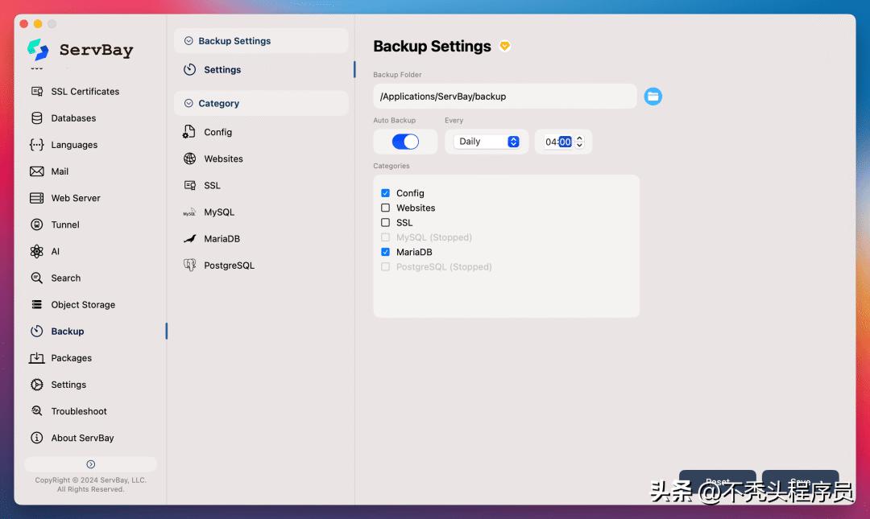Click the Save button
The height and width of the screenshot is (519, 870).
(800, 481)
